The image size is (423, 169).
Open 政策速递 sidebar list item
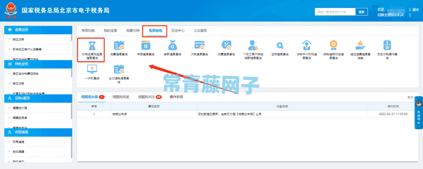pos(18,142)
